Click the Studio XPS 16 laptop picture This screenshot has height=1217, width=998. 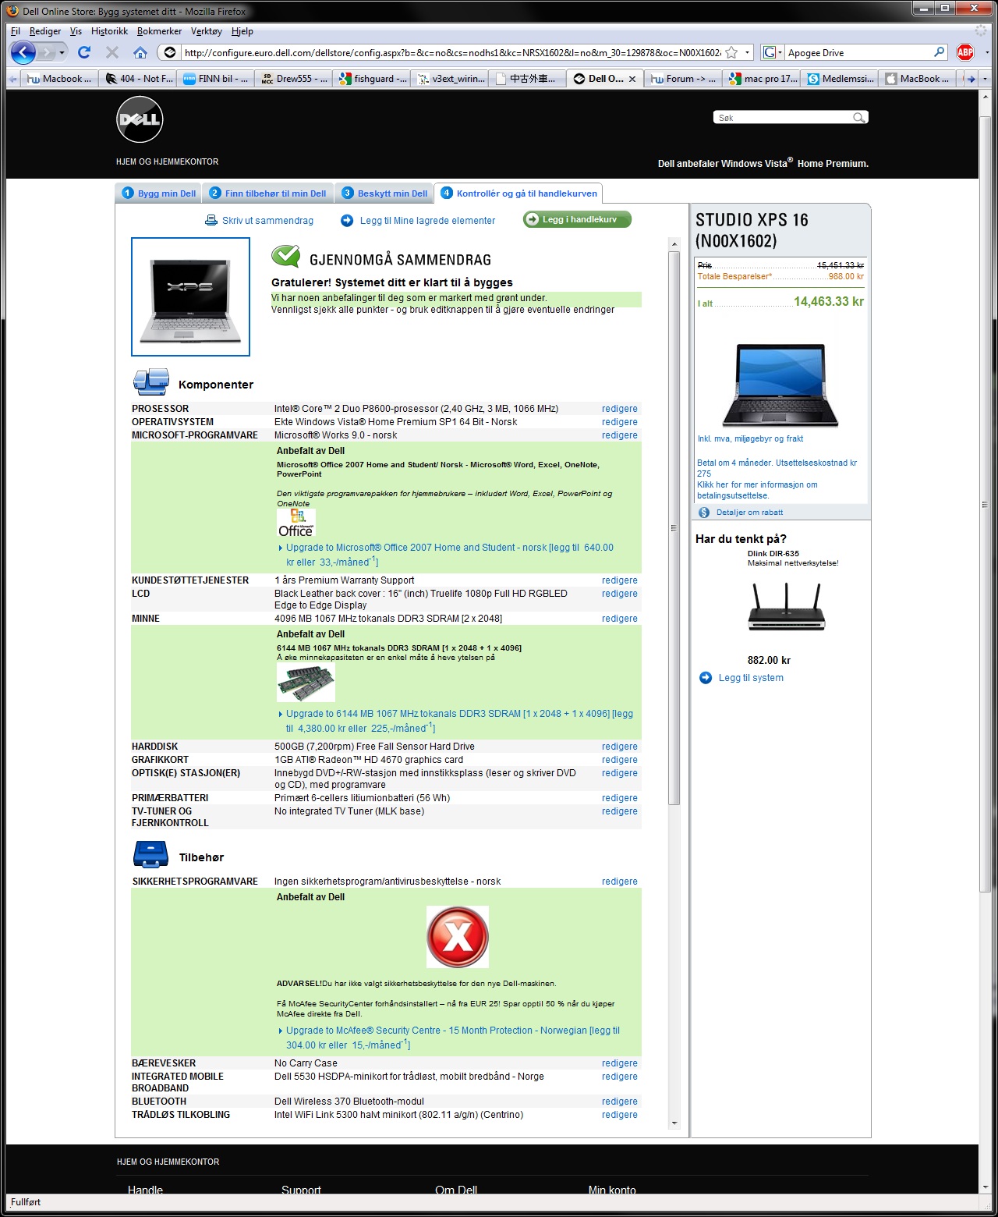(780, 385)
